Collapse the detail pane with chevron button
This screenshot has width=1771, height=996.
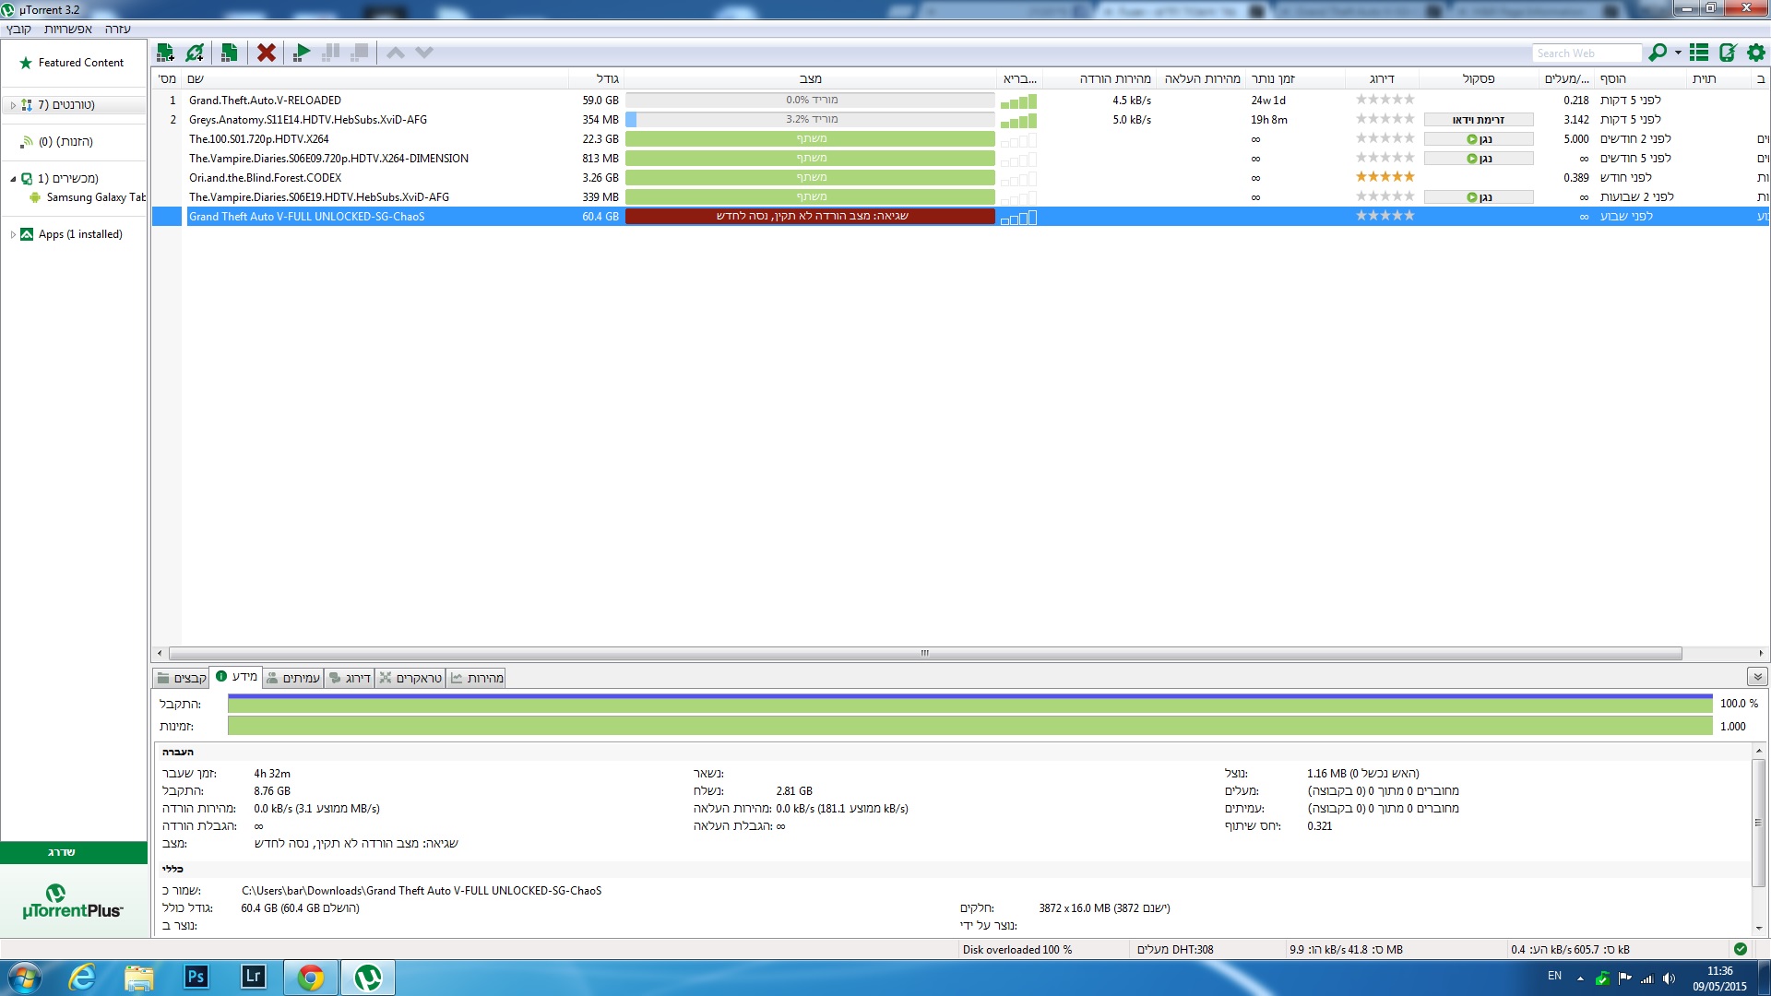point(1757,677)
